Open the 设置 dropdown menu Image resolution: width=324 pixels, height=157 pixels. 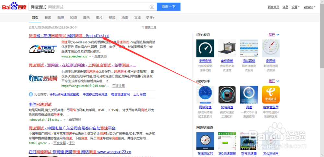point(295,7)
